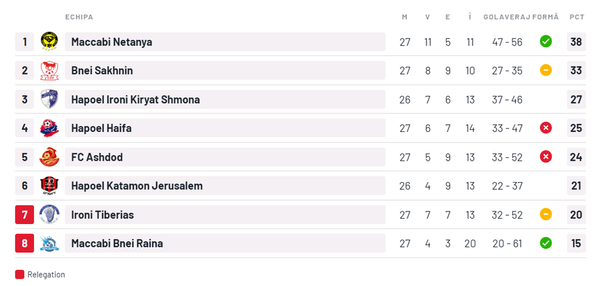601x286 pixels.
Task: Click the Bnei Sakhnin team logo
Action: 49,71
